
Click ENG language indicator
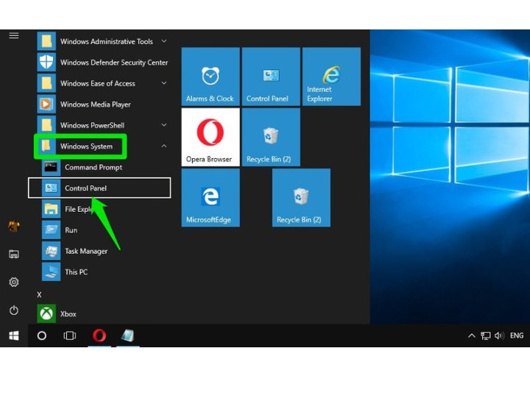[517, 336]
